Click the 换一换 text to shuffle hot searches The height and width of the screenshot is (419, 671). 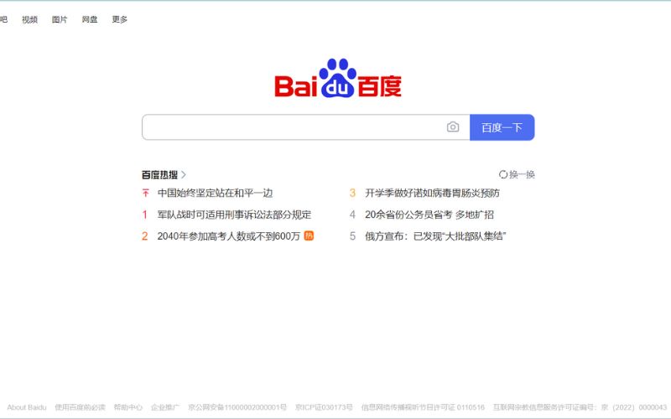click(522, 174)
